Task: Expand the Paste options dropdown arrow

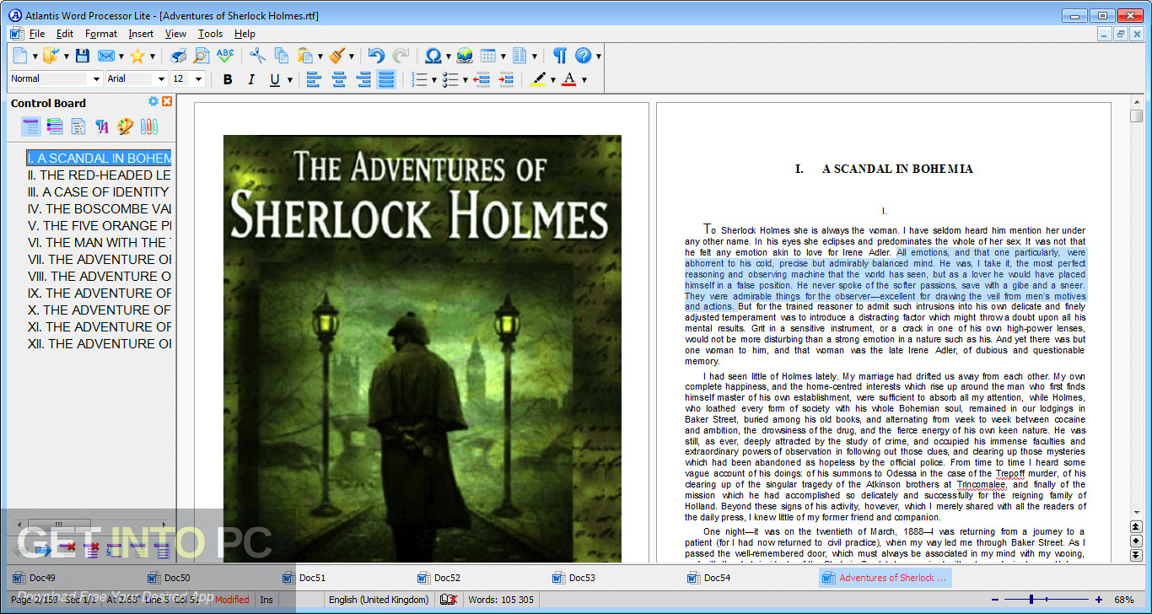Action: [x=320, y=56]
